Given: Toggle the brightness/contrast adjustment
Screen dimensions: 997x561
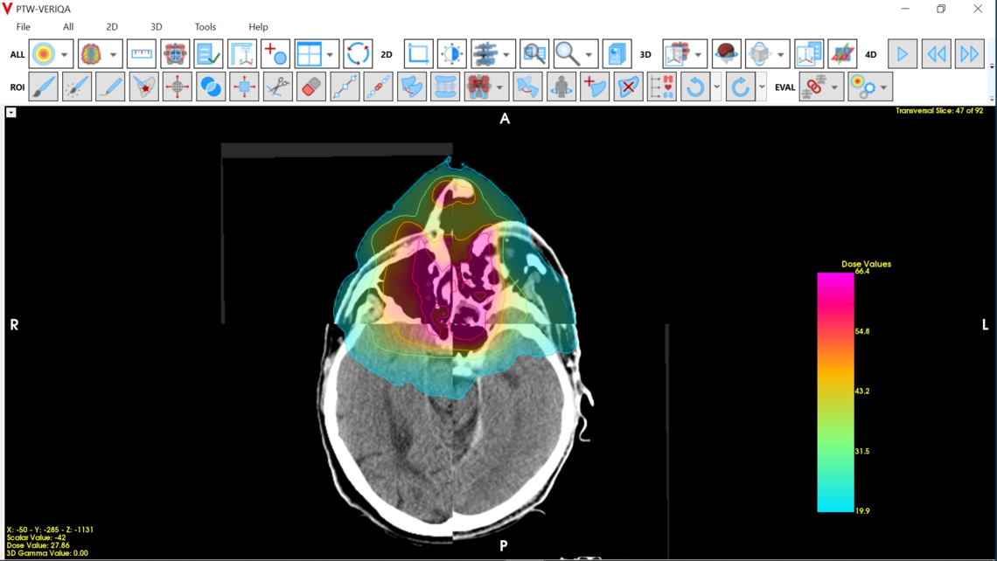Looking at the screenshot, I should 451,53.
